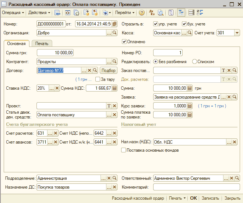Image resolution: width=243 pixels, height=203 pixels.
Task: Clear the Подразделение field with X icon
Action: [x=109, y=178]
